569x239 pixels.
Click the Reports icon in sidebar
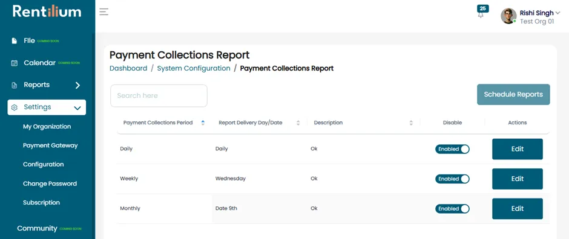pyautogui.click(x=14, y=85)
